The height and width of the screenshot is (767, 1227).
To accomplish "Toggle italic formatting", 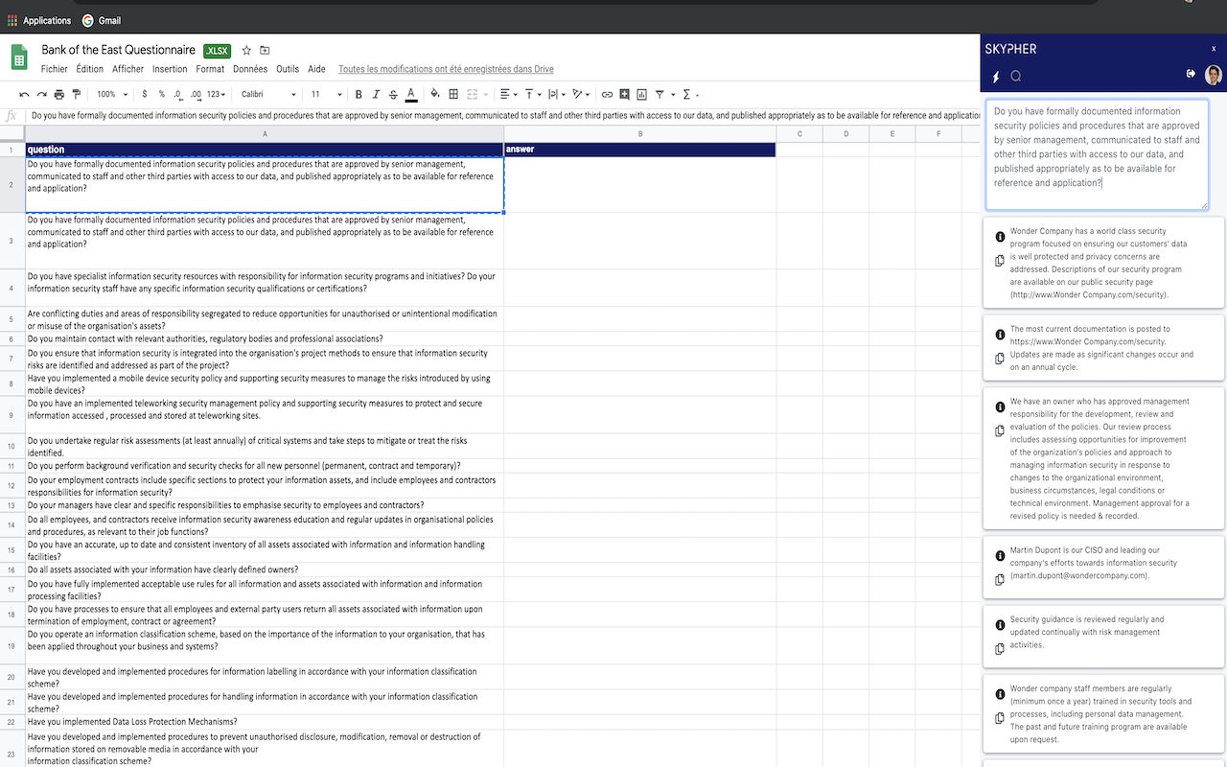I will [376, 94].
